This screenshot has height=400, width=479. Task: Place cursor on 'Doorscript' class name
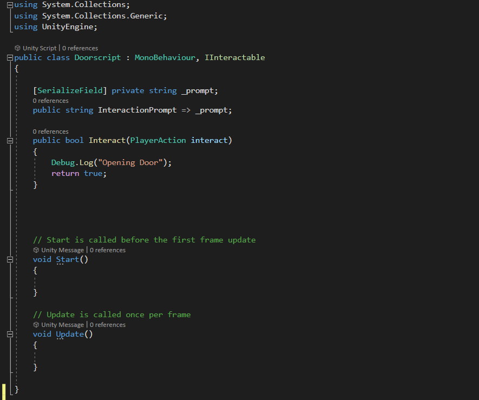coord(98,57)
